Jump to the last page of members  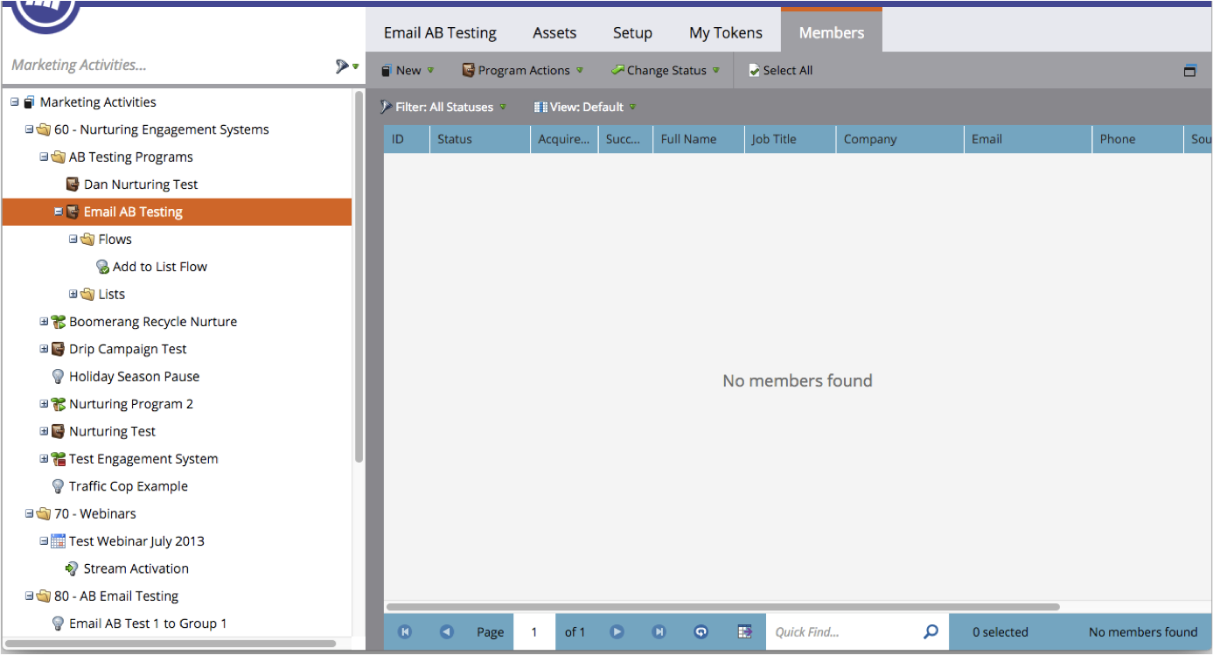click(x=659, y=631)
